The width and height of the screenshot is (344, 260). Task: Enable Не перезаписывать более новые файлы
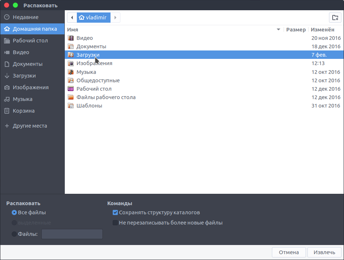coord(115,223)
